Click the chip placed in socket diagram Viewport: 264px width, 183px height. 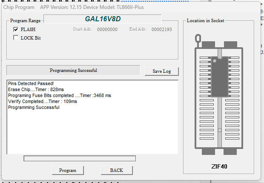point(219,71)
